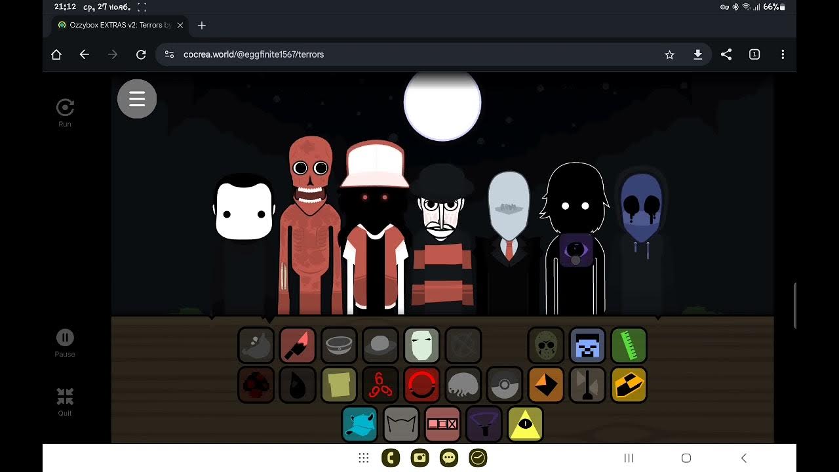Tap the recent apps navigation button
This screenshot has width=839, height=472.
629,458
